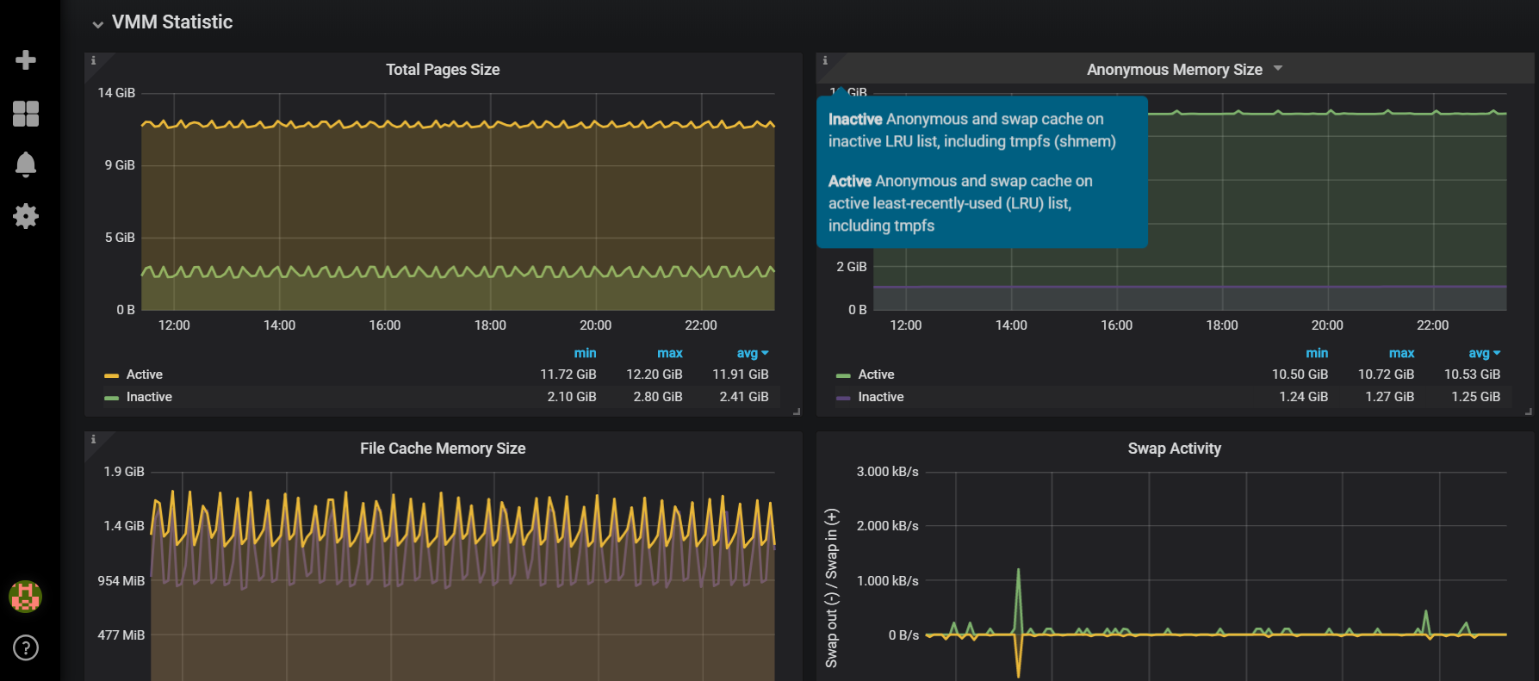Screen dimensions: 1539x681
Task: Click Active color swatch in Anonymous Memory legend
Action: (843, 375)
